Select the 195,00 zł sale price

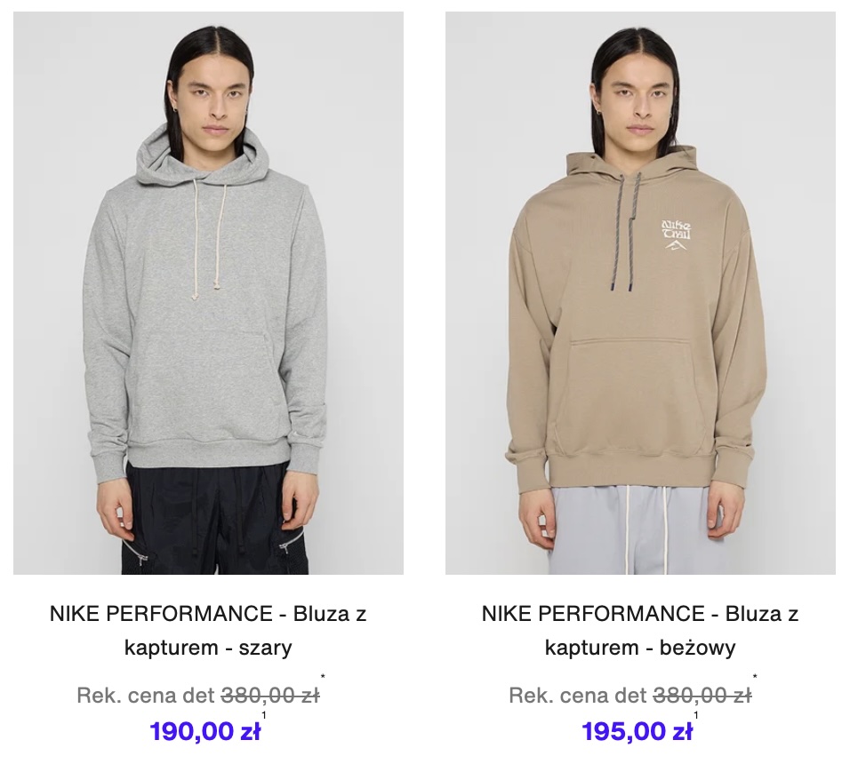(637, 731)
